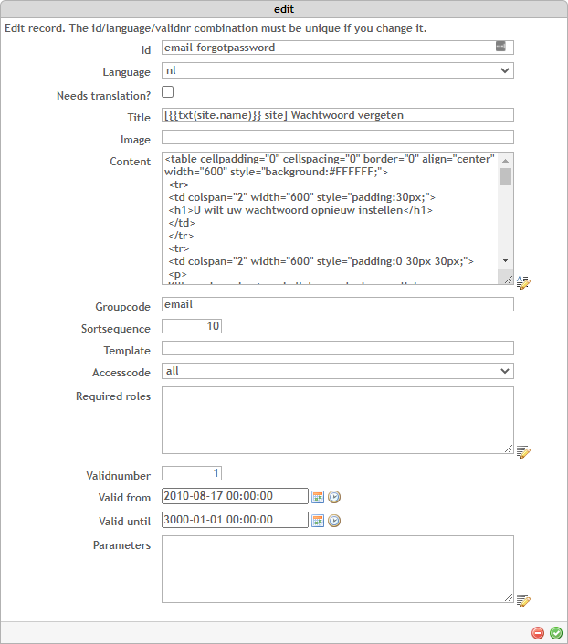The height and width of the screenshot is (644, 568).
Task: Click into the empty Template field
Action: (338, 348)
